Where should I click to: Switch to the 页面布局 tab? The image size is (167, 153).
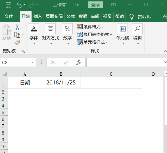coord(54,16)
